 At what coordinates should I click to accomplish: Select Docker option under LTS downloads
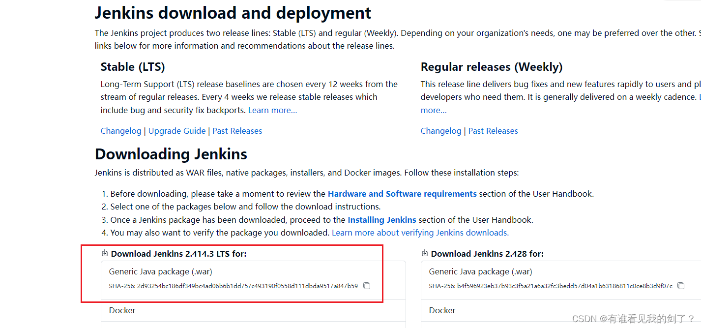(x=122, y=310)
